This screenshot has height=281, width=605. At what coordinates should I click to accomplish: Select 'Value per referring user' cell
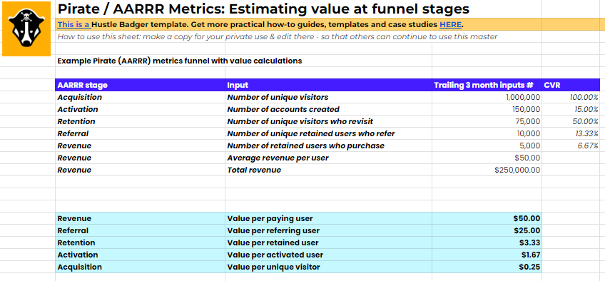coord(329,230)
